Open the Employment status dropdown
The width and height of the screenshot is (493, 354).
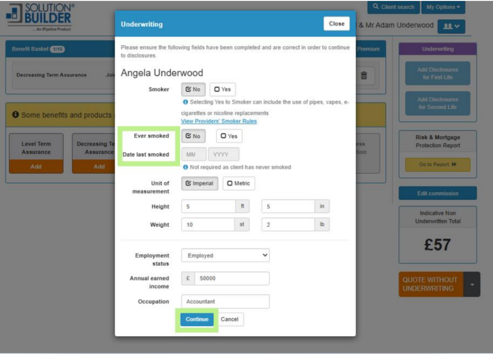pos(225,255)
